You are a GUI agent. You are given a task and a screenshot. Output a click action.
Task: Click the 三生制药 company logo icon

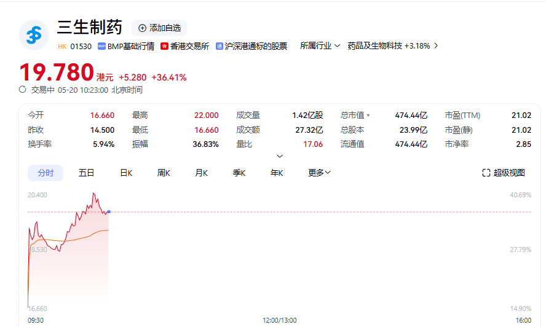pyautogui.click(x=34, y=35)
